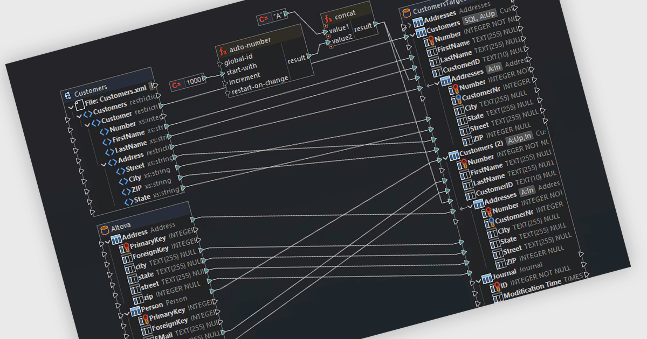Select the state column in Altova Address

tap(145, 276)
